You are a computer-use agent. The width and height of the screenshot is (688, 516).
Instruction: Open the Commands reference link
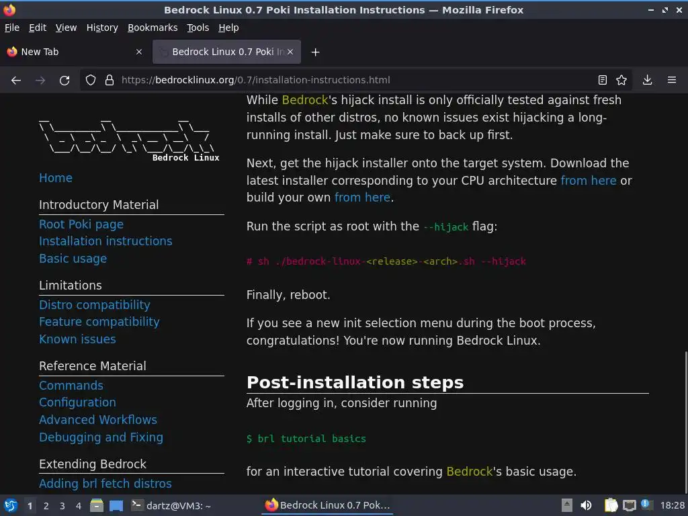pyautogui.click(x=71, y=386)
